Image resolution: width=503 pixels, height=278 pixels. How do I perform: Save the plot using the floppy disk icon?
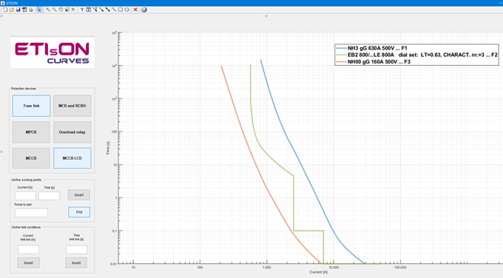tap(18, 10)
